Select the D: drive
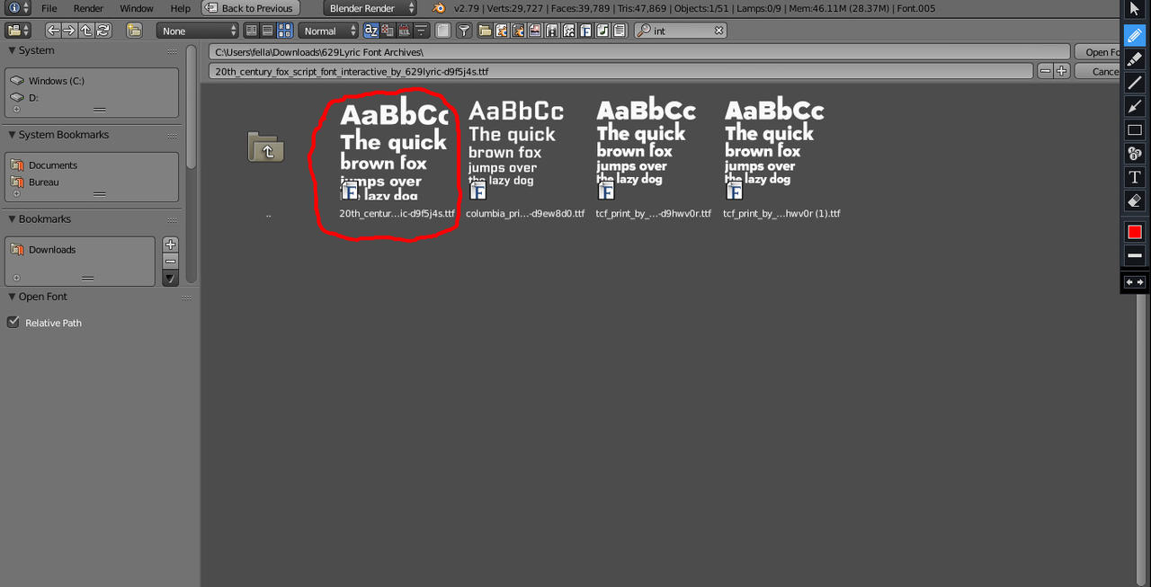The width and height of the screenshot is (1151, 587). coord(90,97)
